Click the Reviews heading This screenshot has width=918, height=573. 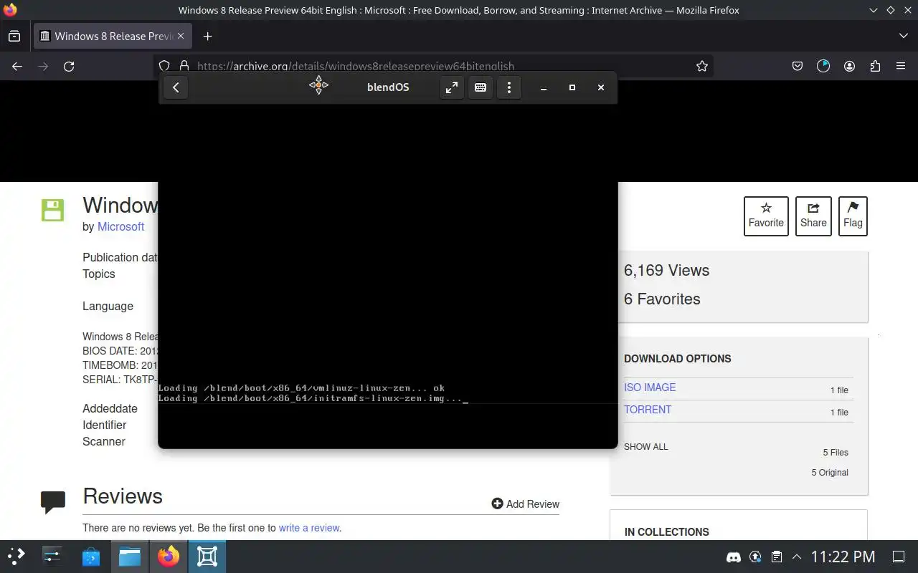123,496
